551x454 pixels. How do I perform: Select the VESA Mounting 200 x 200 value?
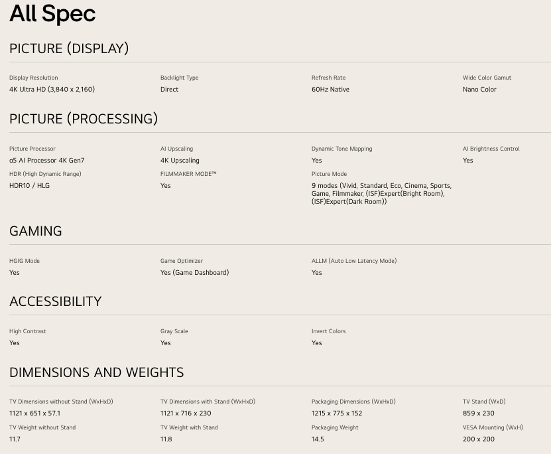tap(479, 439)
